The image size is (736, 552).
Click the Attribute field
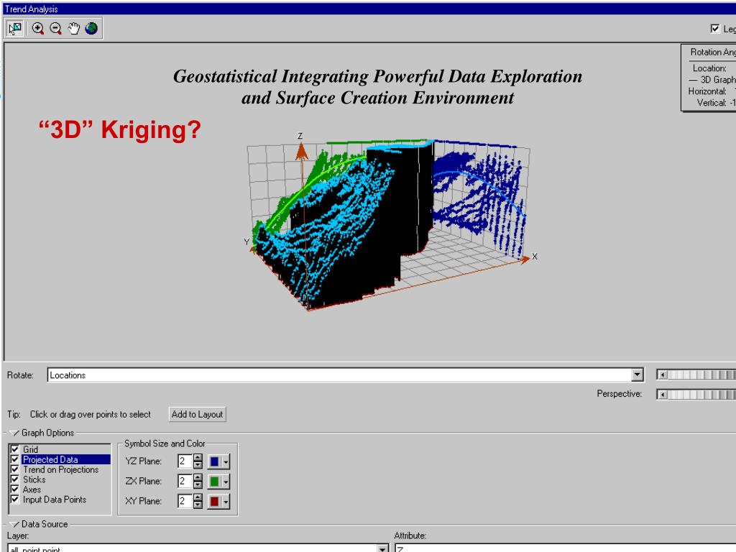click(x=565, y=548)
